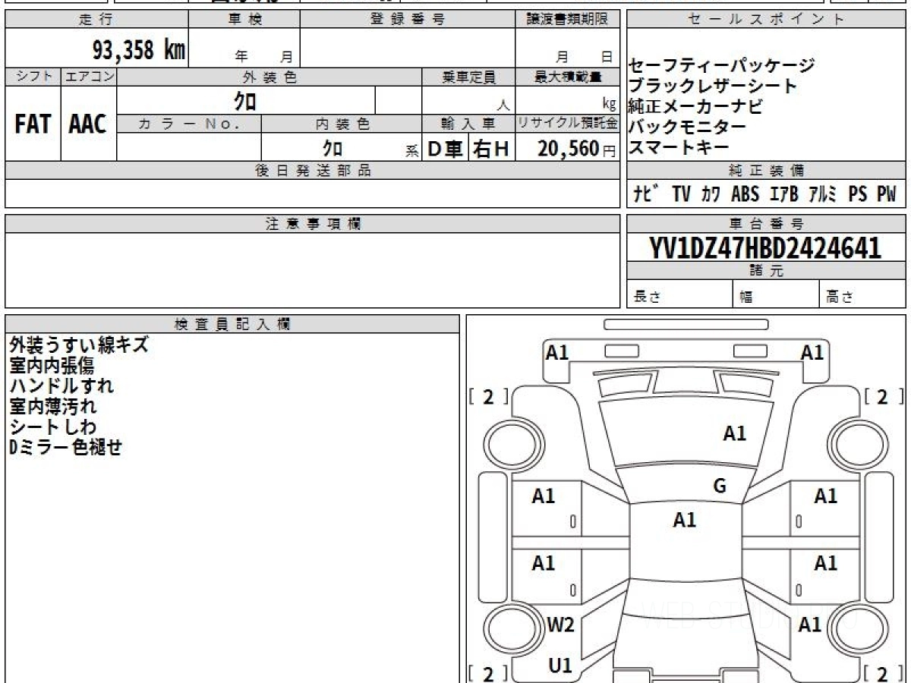The width and height of the screenshot is (911, 683).
Task: Click the 20,560円 recycle deposit amount
Action: 578,149
